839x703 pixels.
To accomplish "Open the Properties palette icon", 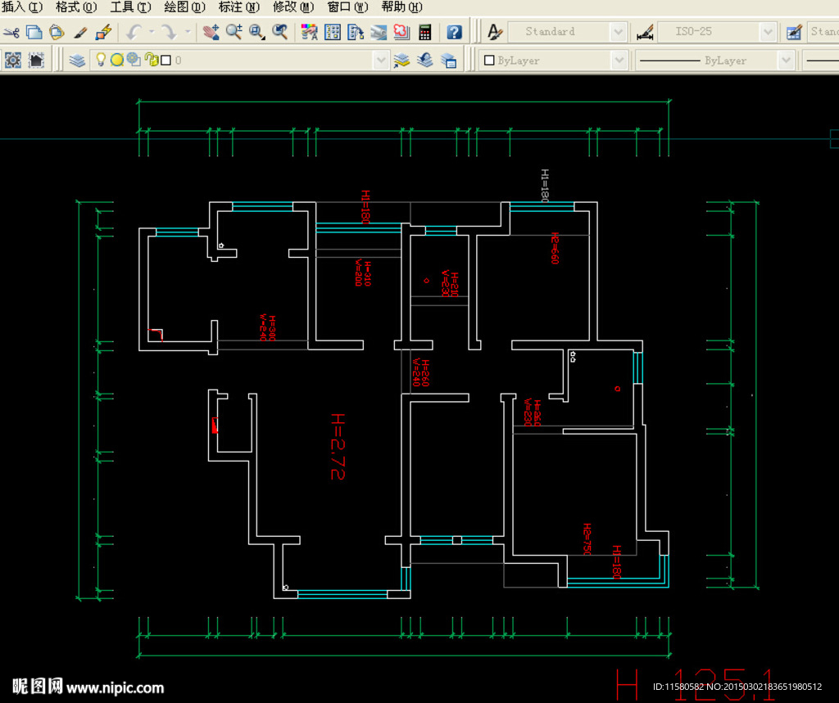I will pos(309,33).
